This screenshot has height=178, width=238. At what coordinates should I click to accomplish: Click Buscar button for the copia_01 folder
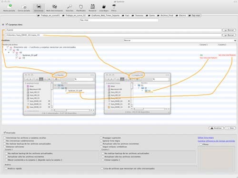[x=229, y=35]
